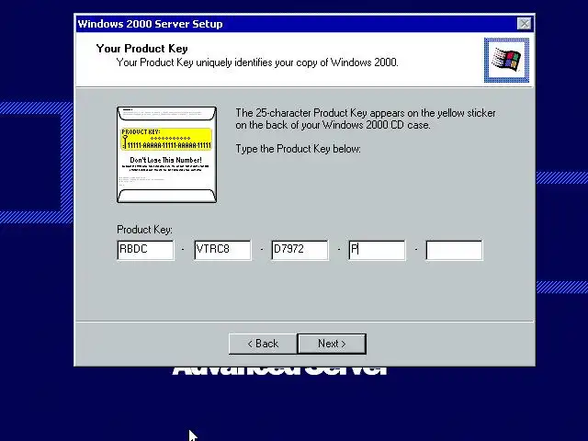Click the 'Your Product Key' heading
The width and height of the screenshot is (588, 441).
click(x=141, y=49)
